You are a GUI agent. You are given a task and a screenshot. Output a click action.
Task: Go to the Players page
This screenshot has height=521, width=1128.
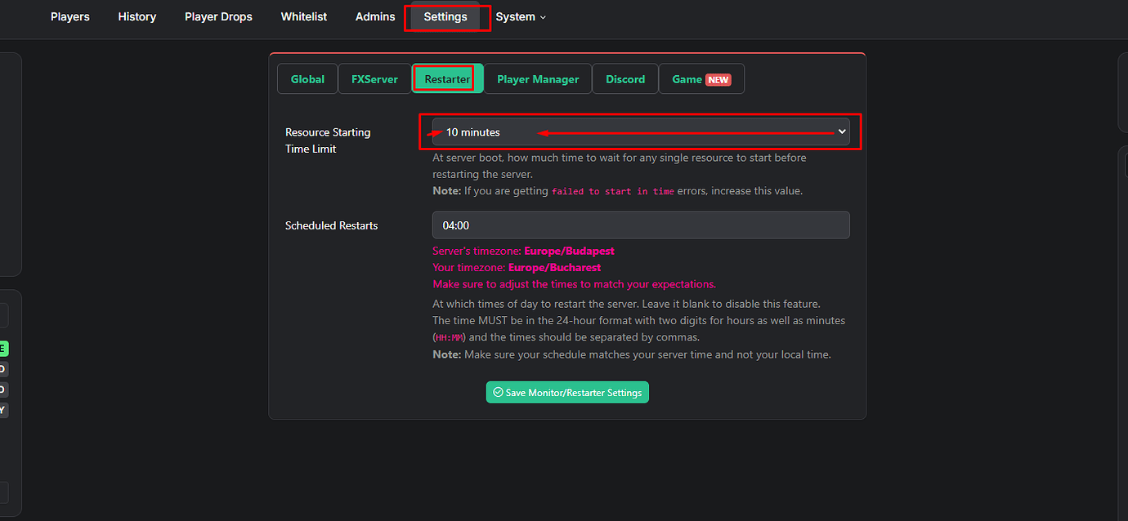pyautogui.click(x=69, y=16)
